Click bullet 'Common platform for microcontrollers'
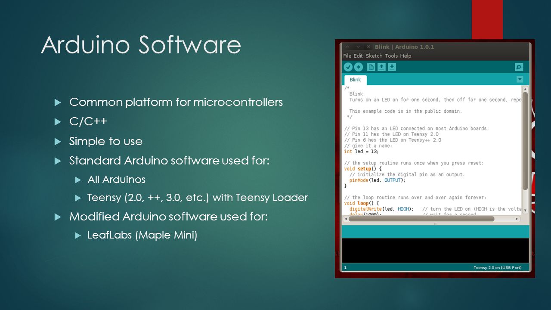This screenshot has height=310, width=551. (x=176, y=102)
